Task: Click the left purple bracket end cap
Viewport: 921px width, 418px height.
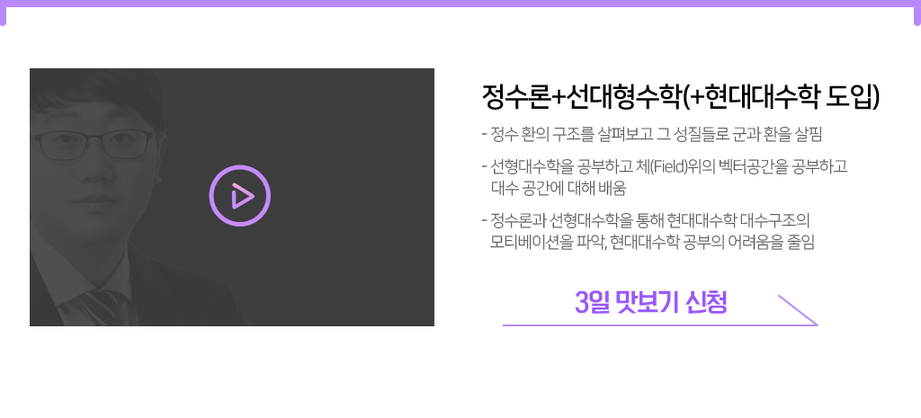Action: pyautogui.click(x=3, y=16)
